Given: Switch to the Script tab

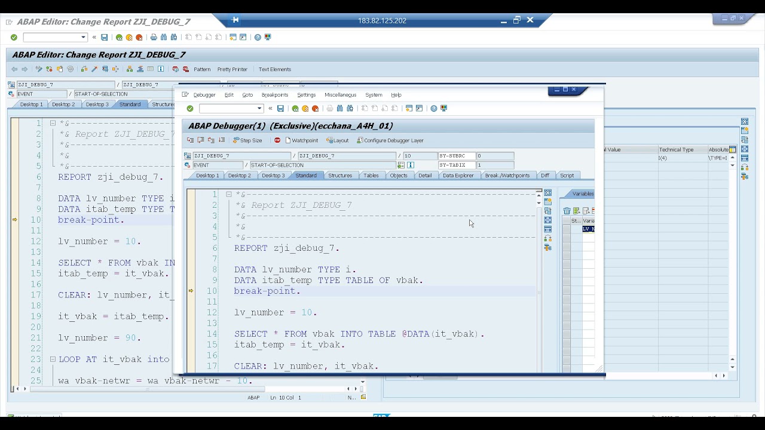Looking at the screenshot, I should pos(567,176).
